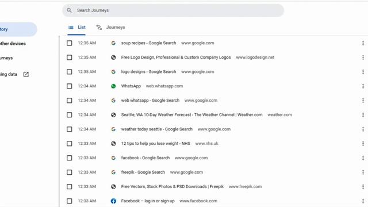Image resolution: width=368 pixels, height=207 pixels.
Task: Click Google favicon of soup recipes entry
Action: coord(113,43)
